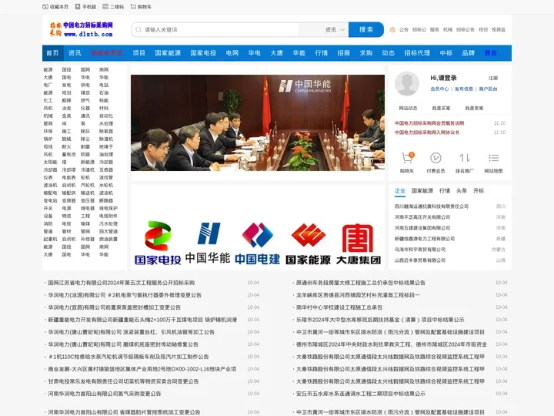Open company 新疆恒鑫源电力工程有限公司
The image size is (554, 416).
click(425, 239)
